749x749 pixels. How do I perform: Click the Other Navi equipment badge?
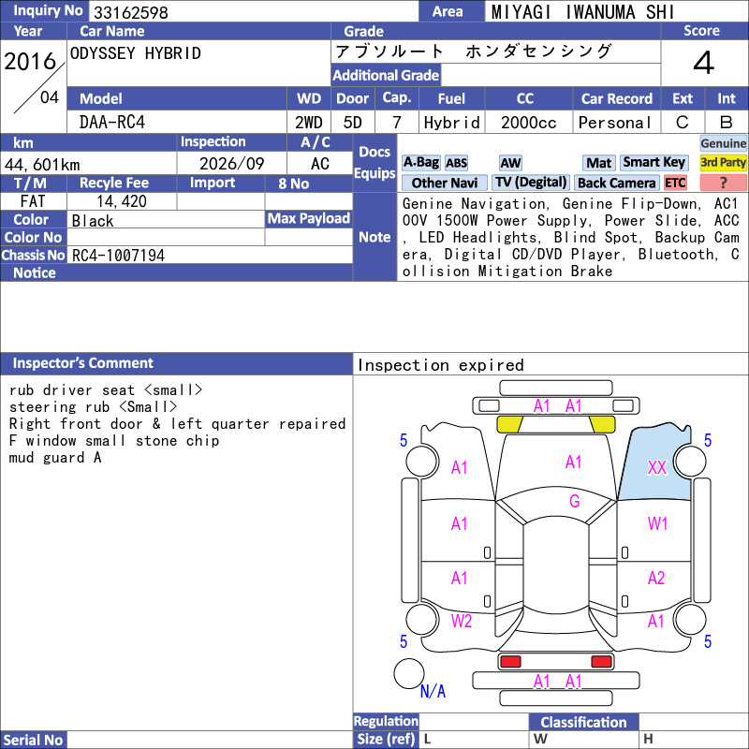[444, 183]
